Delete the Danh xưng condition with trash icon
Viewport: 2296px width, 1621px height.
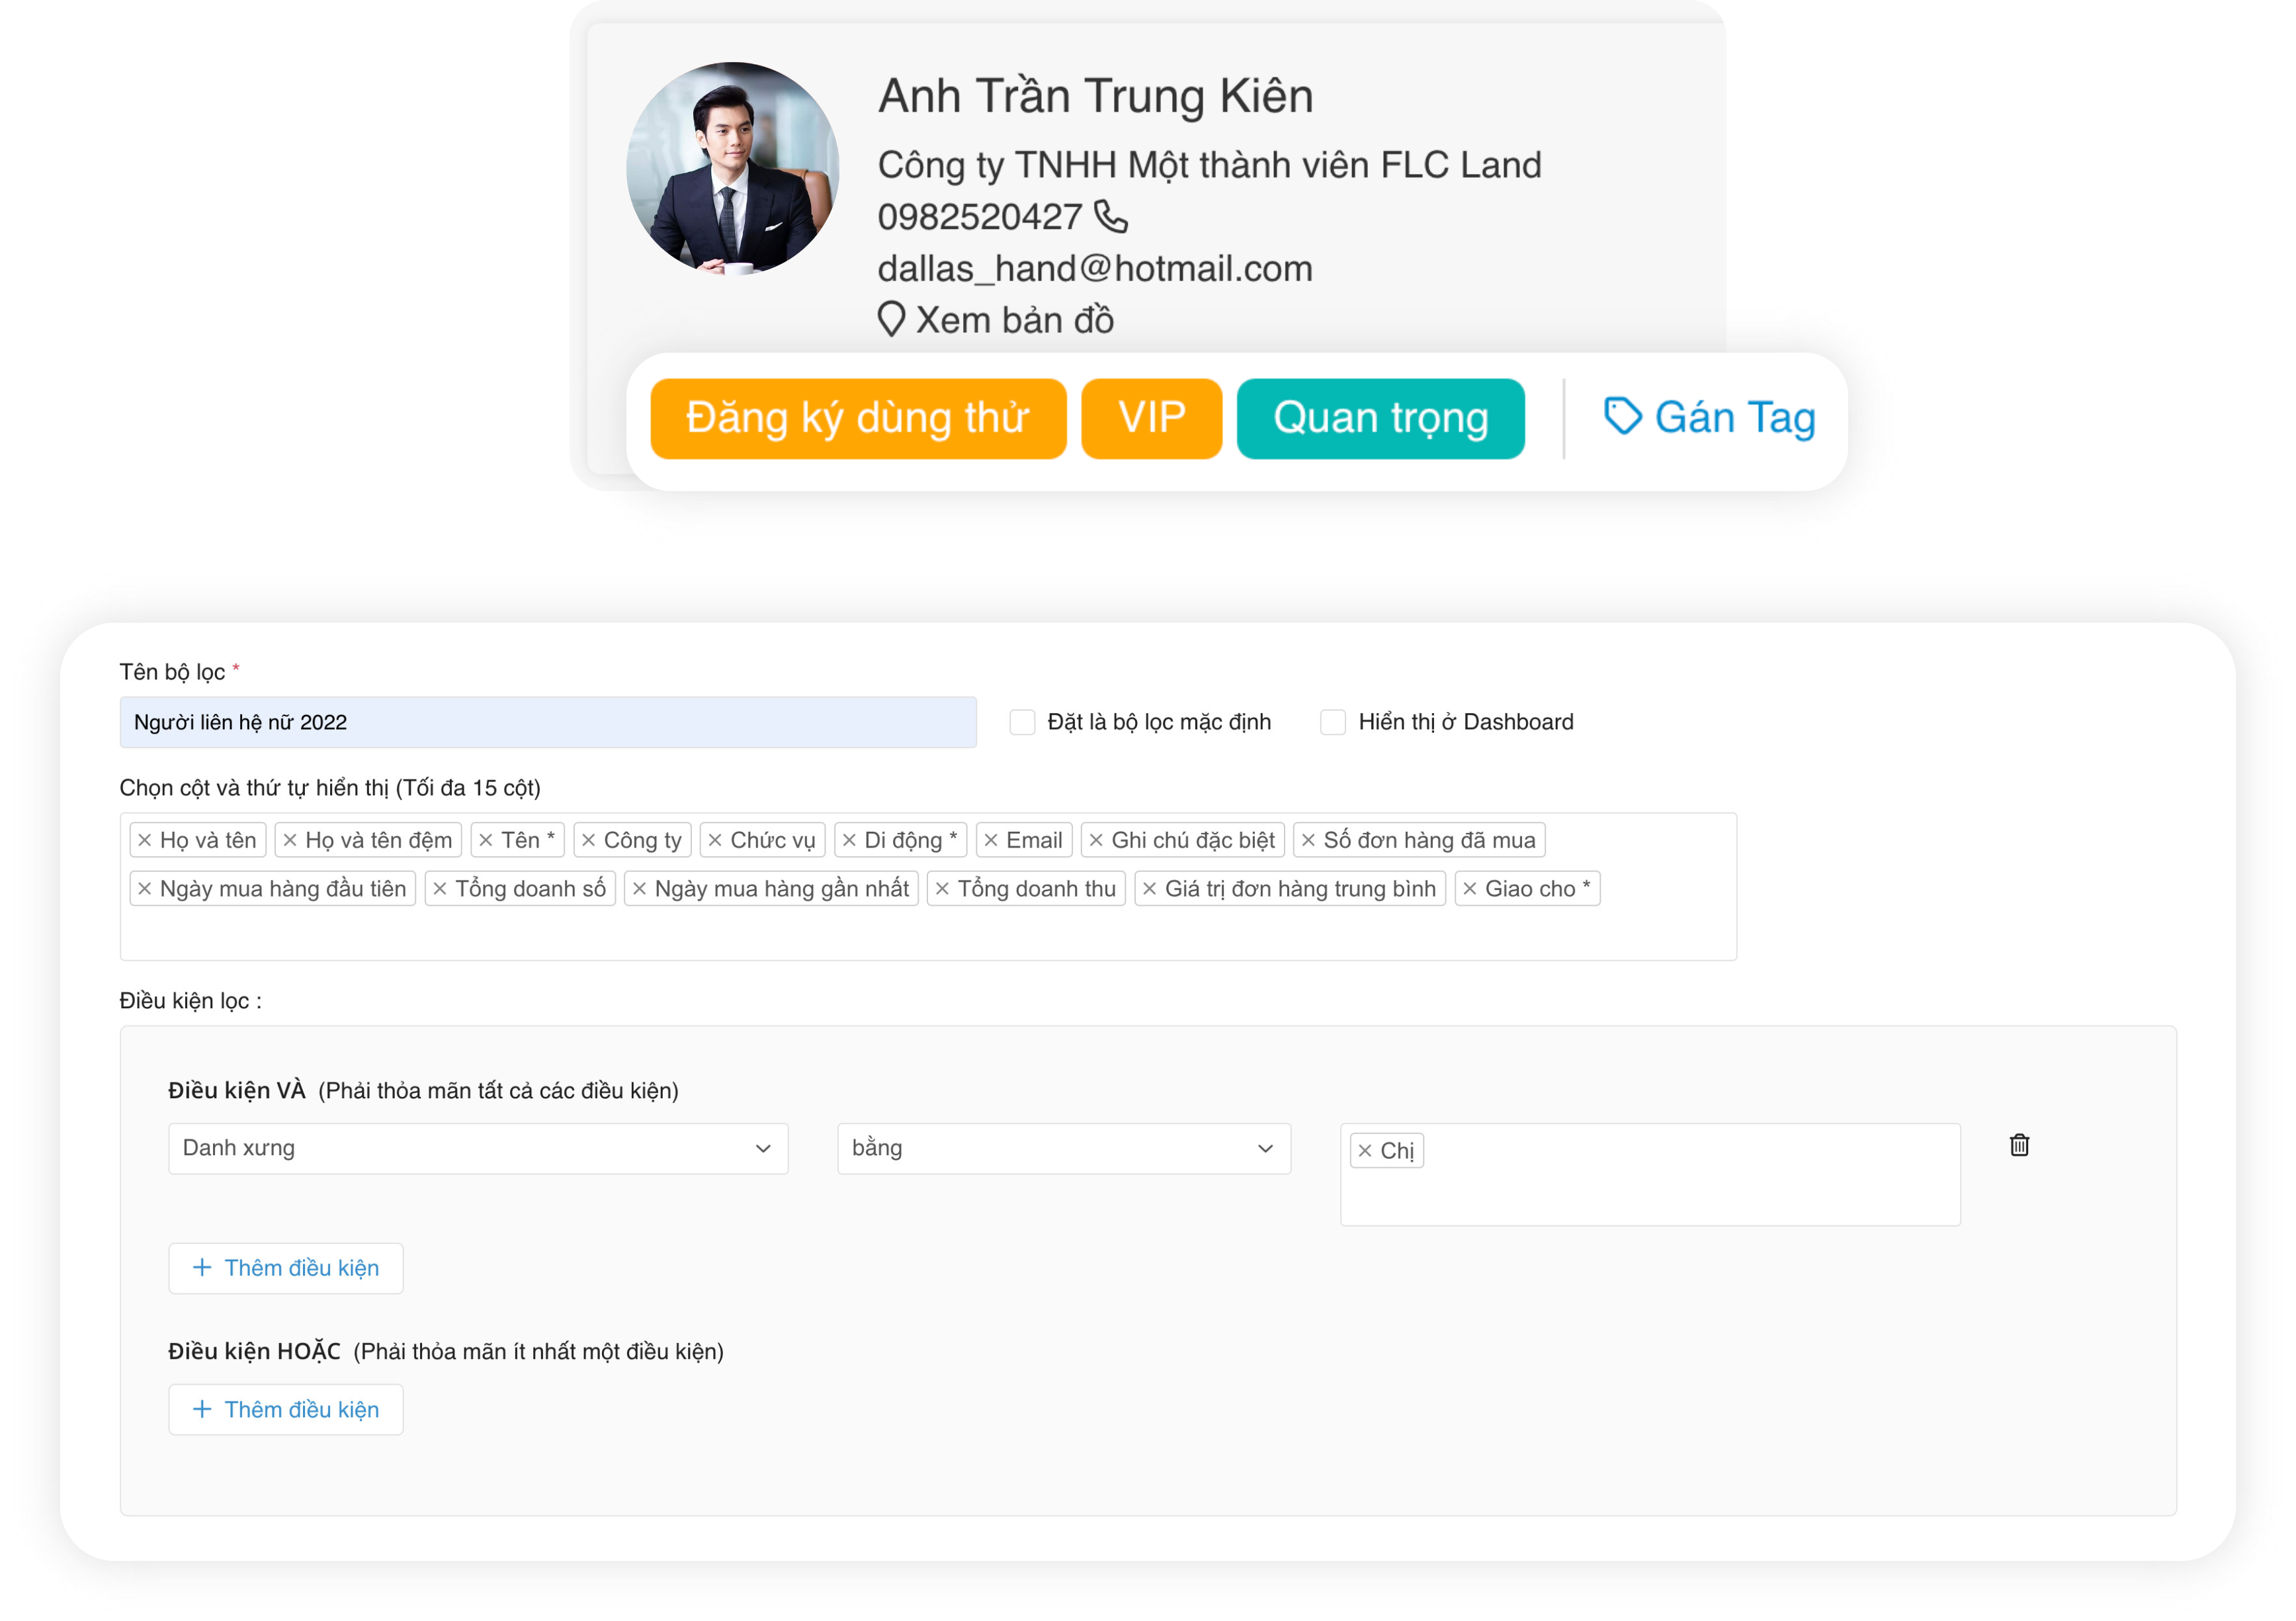2019,1145
